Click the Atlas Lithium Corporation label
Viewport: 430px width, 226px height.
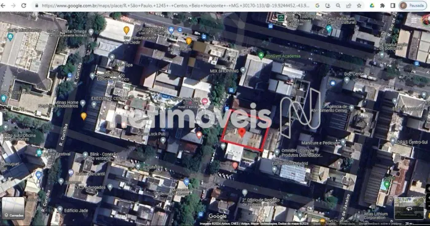point(376,216)
